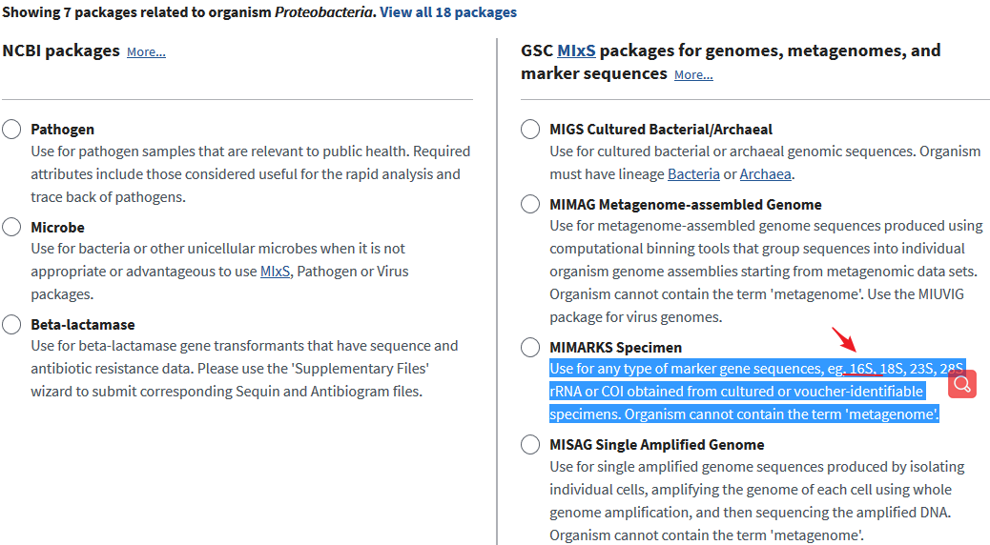Choose the Beta-lactamase radio button

point(11,324)
